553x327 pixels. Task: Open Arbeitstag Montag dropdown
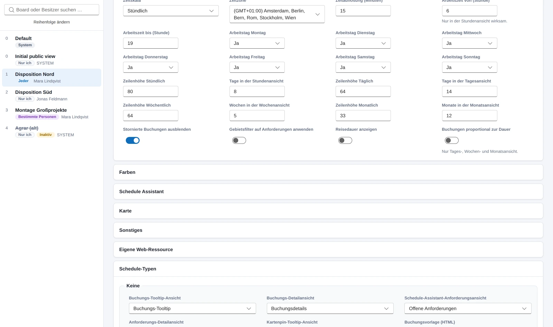[x=257, y=43]
